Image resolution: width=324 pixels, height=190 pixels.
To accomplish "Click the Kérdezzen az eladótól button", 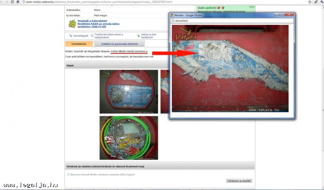I will 239,181.
